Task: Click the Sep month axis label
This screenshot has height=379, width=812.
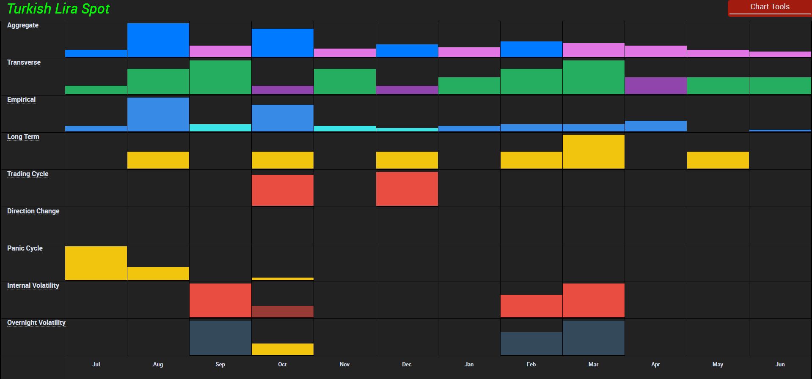Action: [220, 364]
